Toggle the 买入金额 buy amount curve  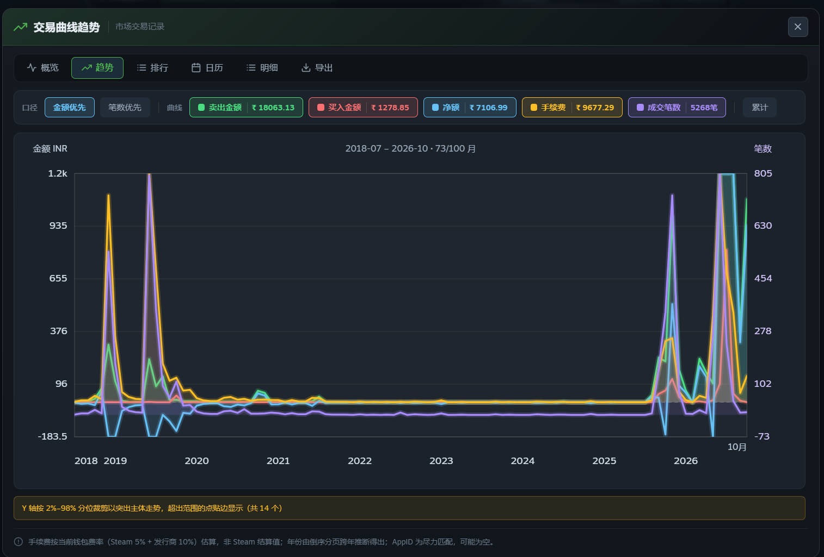coord(363,108)
